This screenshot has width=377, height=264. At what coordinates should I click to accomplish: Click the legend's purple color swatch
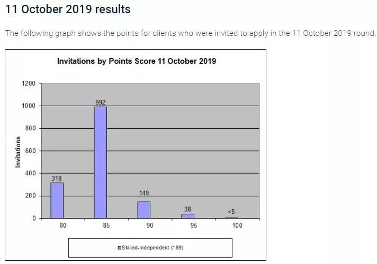tap(119, 248)
